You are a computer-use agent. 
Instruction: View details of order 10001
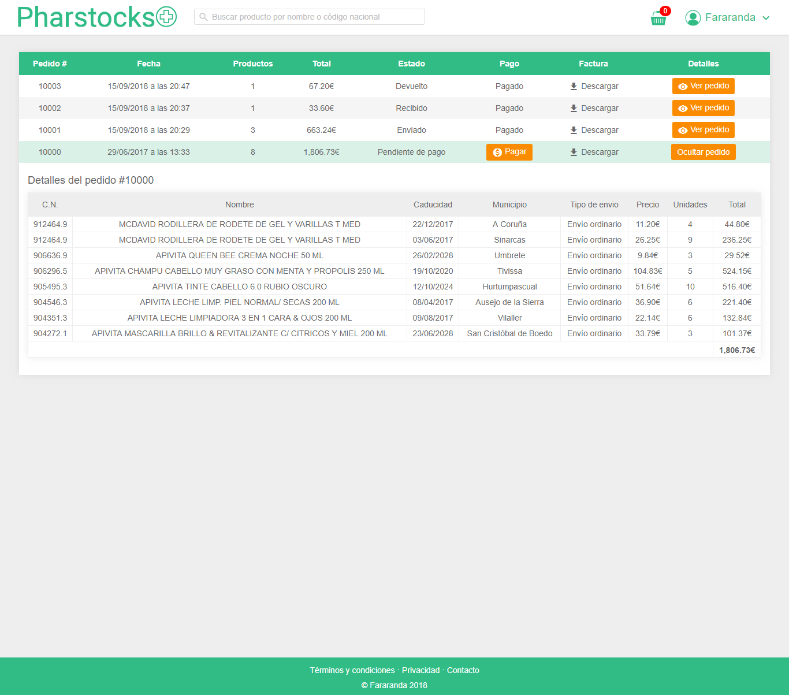point(703,130)
